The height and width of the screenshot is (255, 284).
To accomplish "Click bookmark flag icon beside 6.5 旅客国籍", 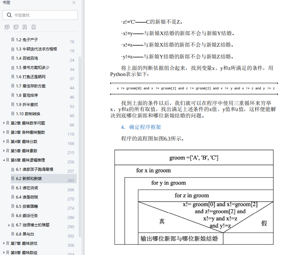I will pyautogui.click(x=13, y=206).
